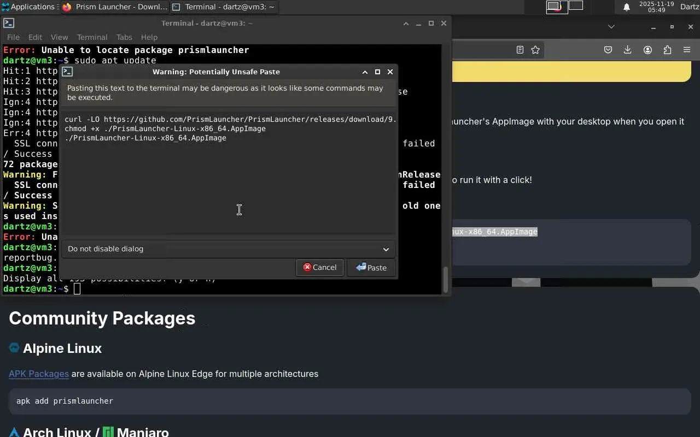Screen dimensions: 700x437
Task: Open the Firefox extensions puzzle icon
Action: click(667, 50)
